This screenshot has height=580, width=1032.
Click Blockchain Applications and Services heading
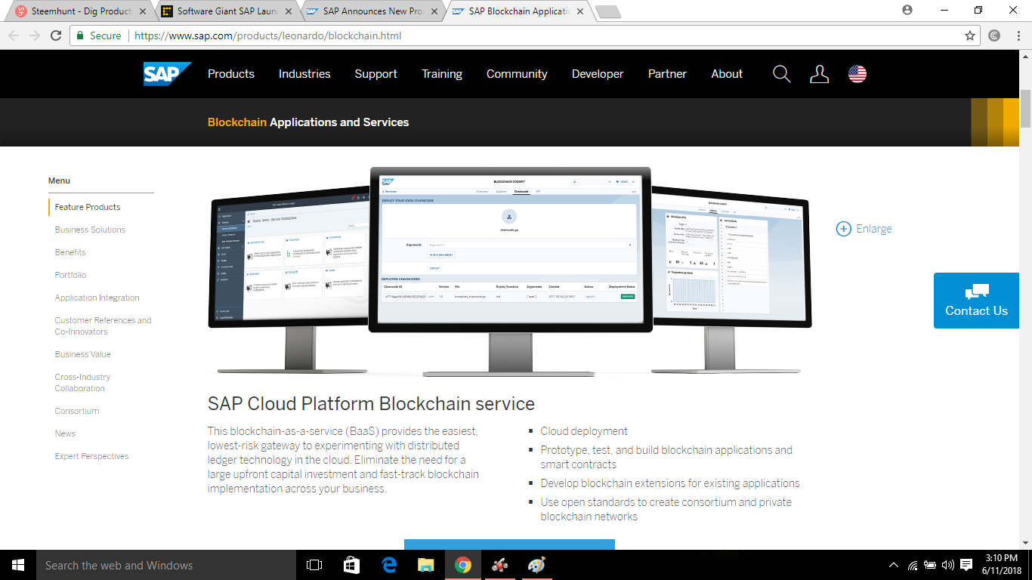tap(308, 122)
